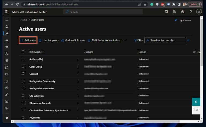Viewport: 206px width, 127px height.
Task: Click the vertical scrollbar on right
Action: pyautogui.click(x=201, y=43)
